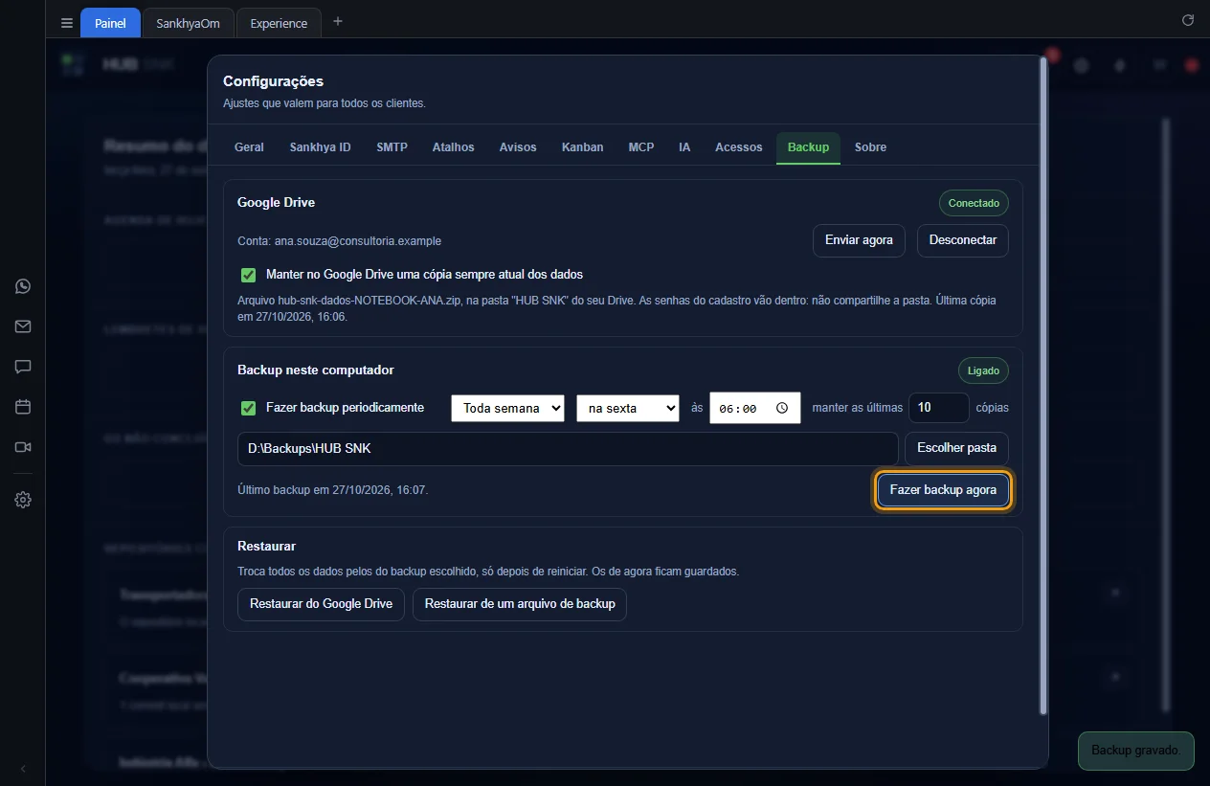Click the Último backup em 27/10/2026 text
The width and height of the screenshot is (1210, 786).
(332, 490)
